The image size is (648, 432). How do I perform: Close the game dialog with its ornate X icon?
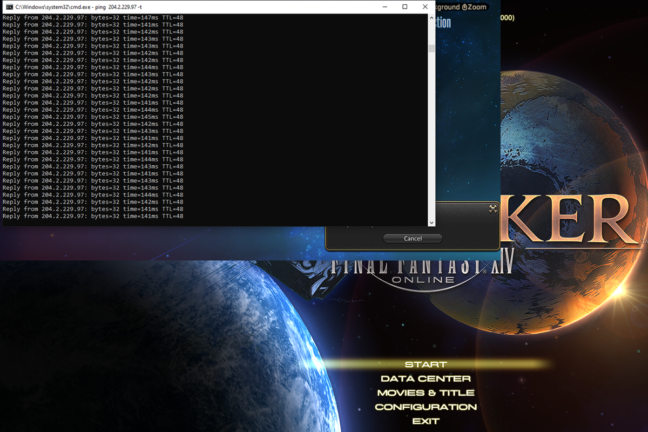click(x=492, y=209)
